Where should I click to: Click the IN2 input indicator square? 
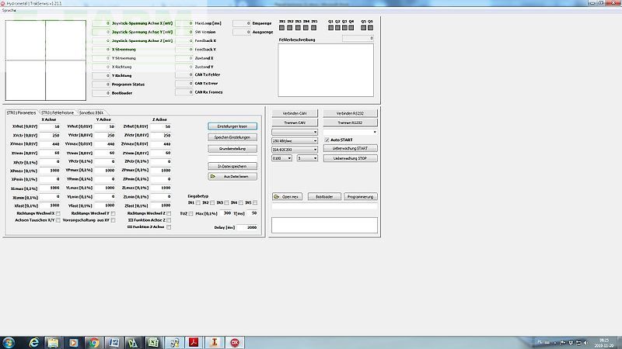coord(289,28)
